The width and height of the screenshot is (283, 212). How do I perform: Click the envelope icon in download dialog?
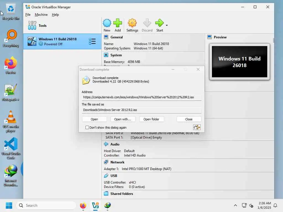pos(86,80)
